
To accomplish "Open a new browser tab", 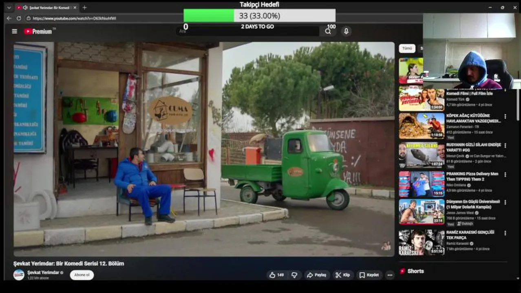I will pos(84,8).
